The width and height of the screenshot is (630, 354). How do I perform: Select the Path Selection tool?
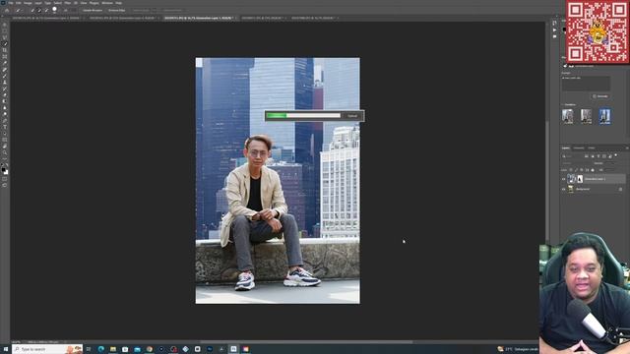(5, 134)
